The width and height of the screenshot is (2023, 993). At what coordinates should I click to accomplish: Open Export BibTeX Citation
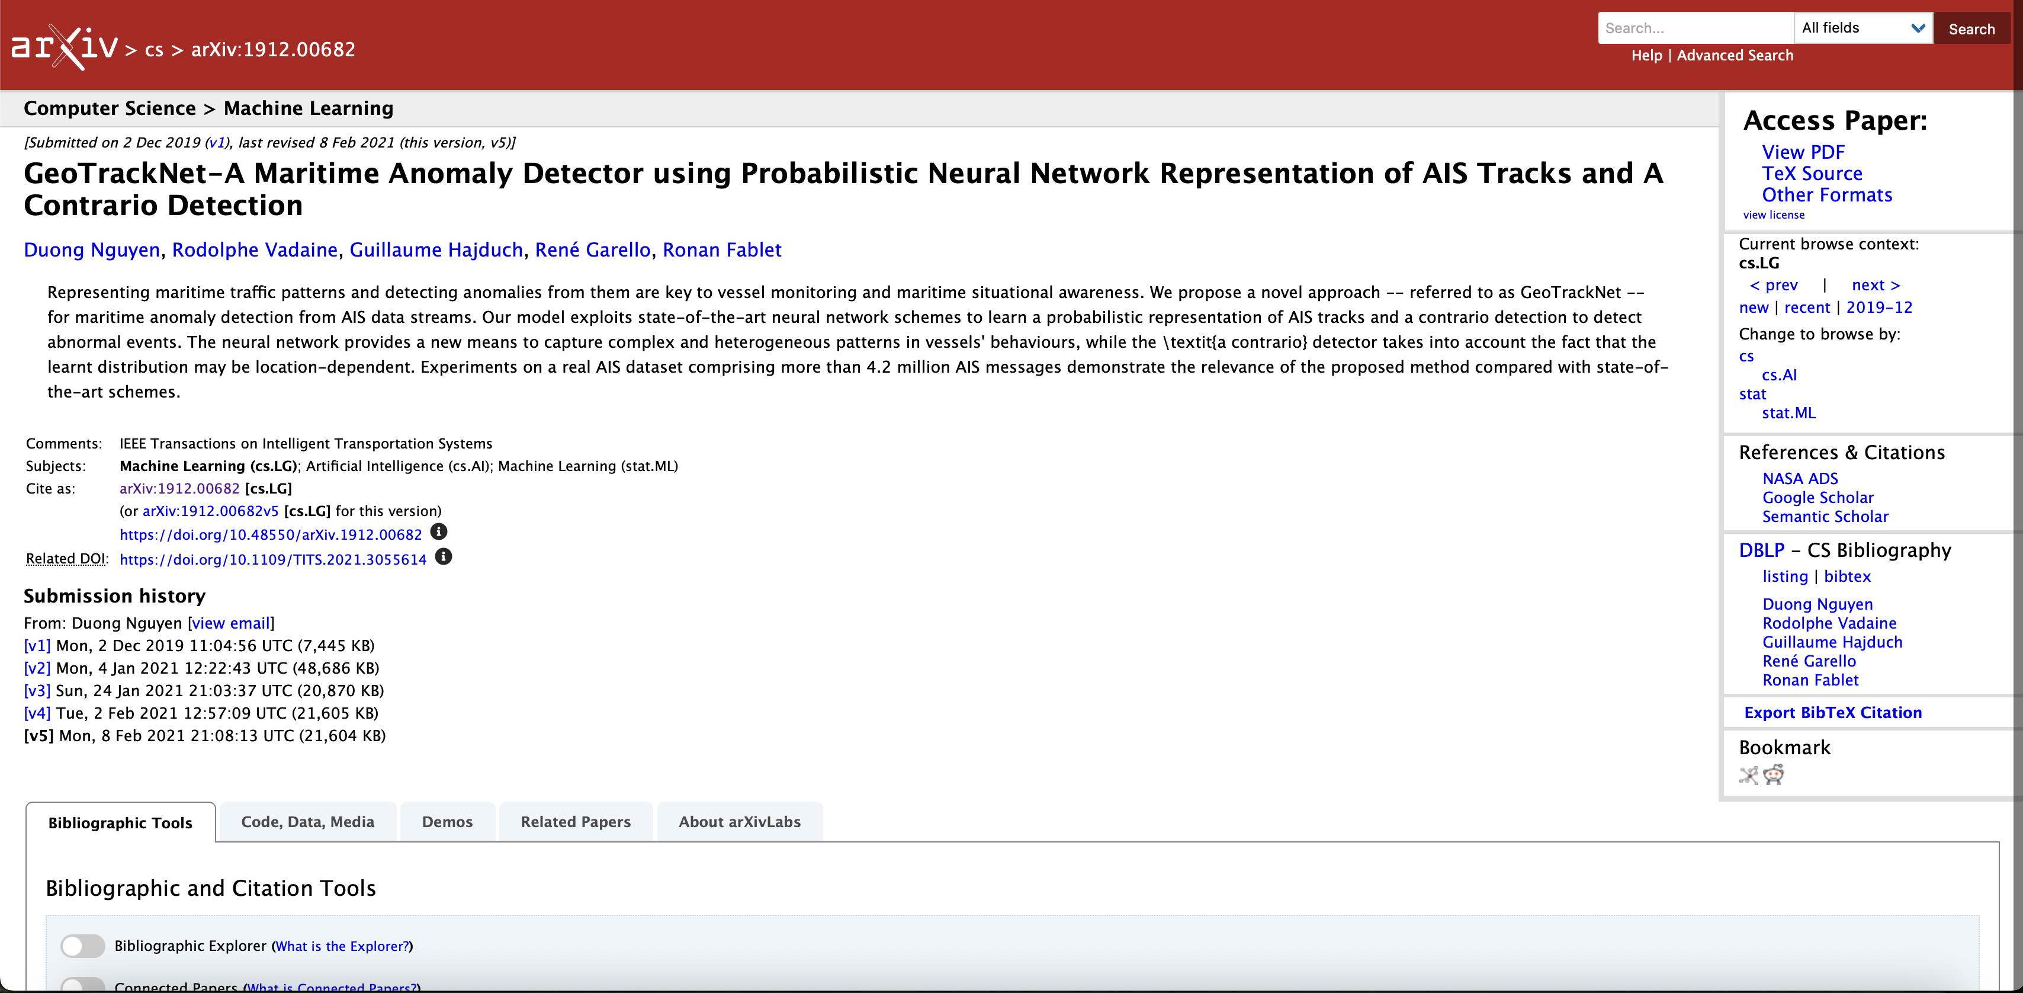tap(1832, 713)
